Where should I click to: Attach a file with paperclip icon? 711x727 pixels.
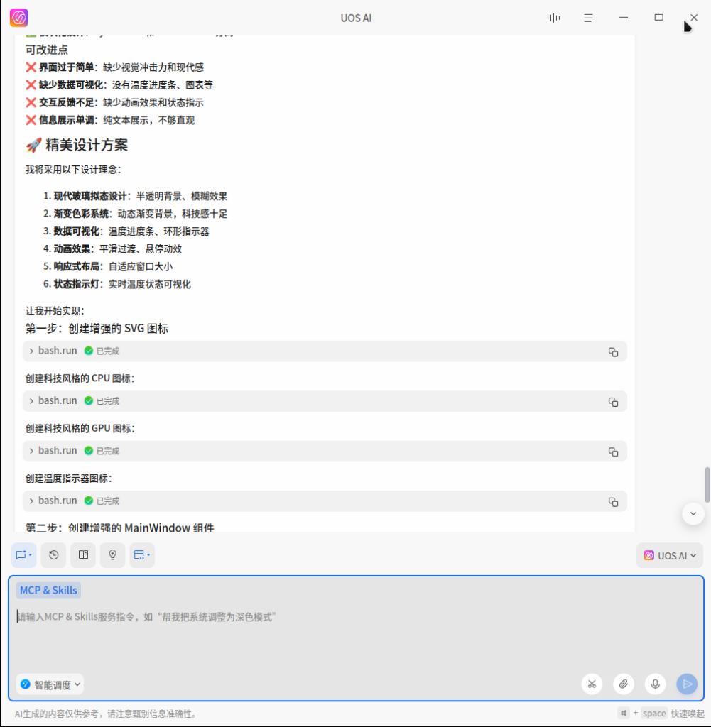point(623,684)
